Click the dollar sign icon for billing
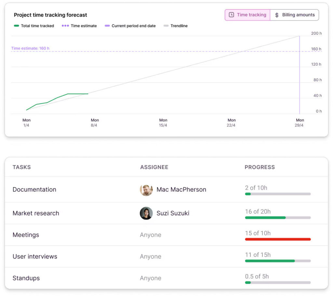The width and height of the screenshot is (333, 296). (277, 15)
